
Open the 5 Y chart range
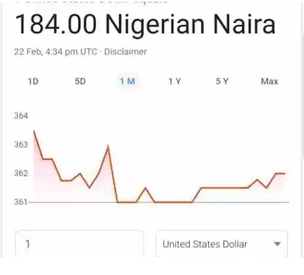(222, 81)
